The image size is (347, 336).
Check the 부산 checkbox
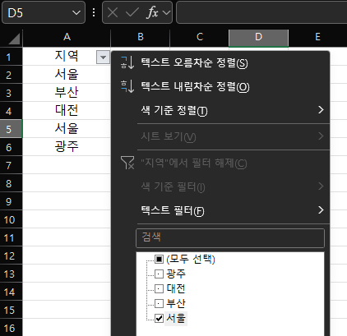tap(159, 303)
